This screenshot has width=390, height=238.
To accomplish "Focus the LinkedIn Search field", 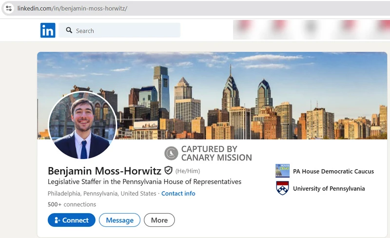I will coord(119,30).
